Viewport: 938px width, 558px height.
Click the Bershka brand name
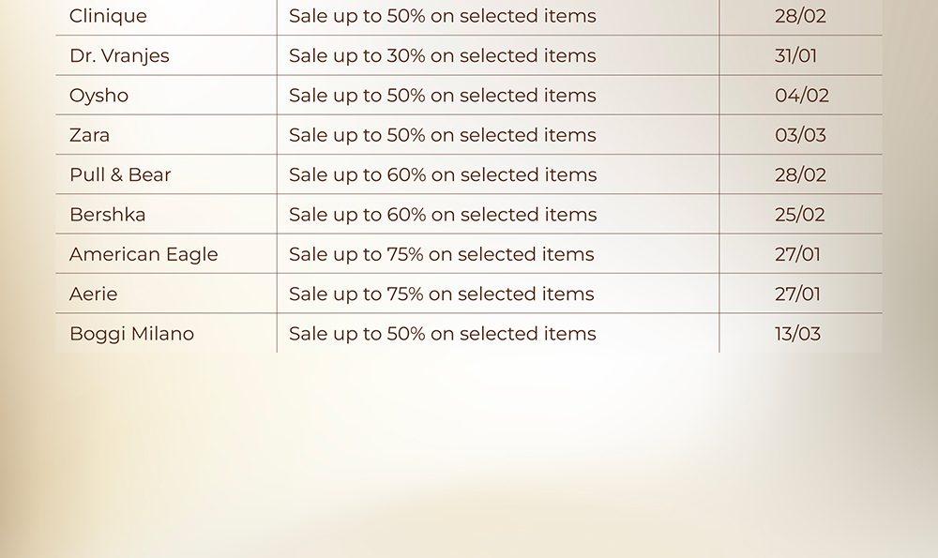click(107, 215)
